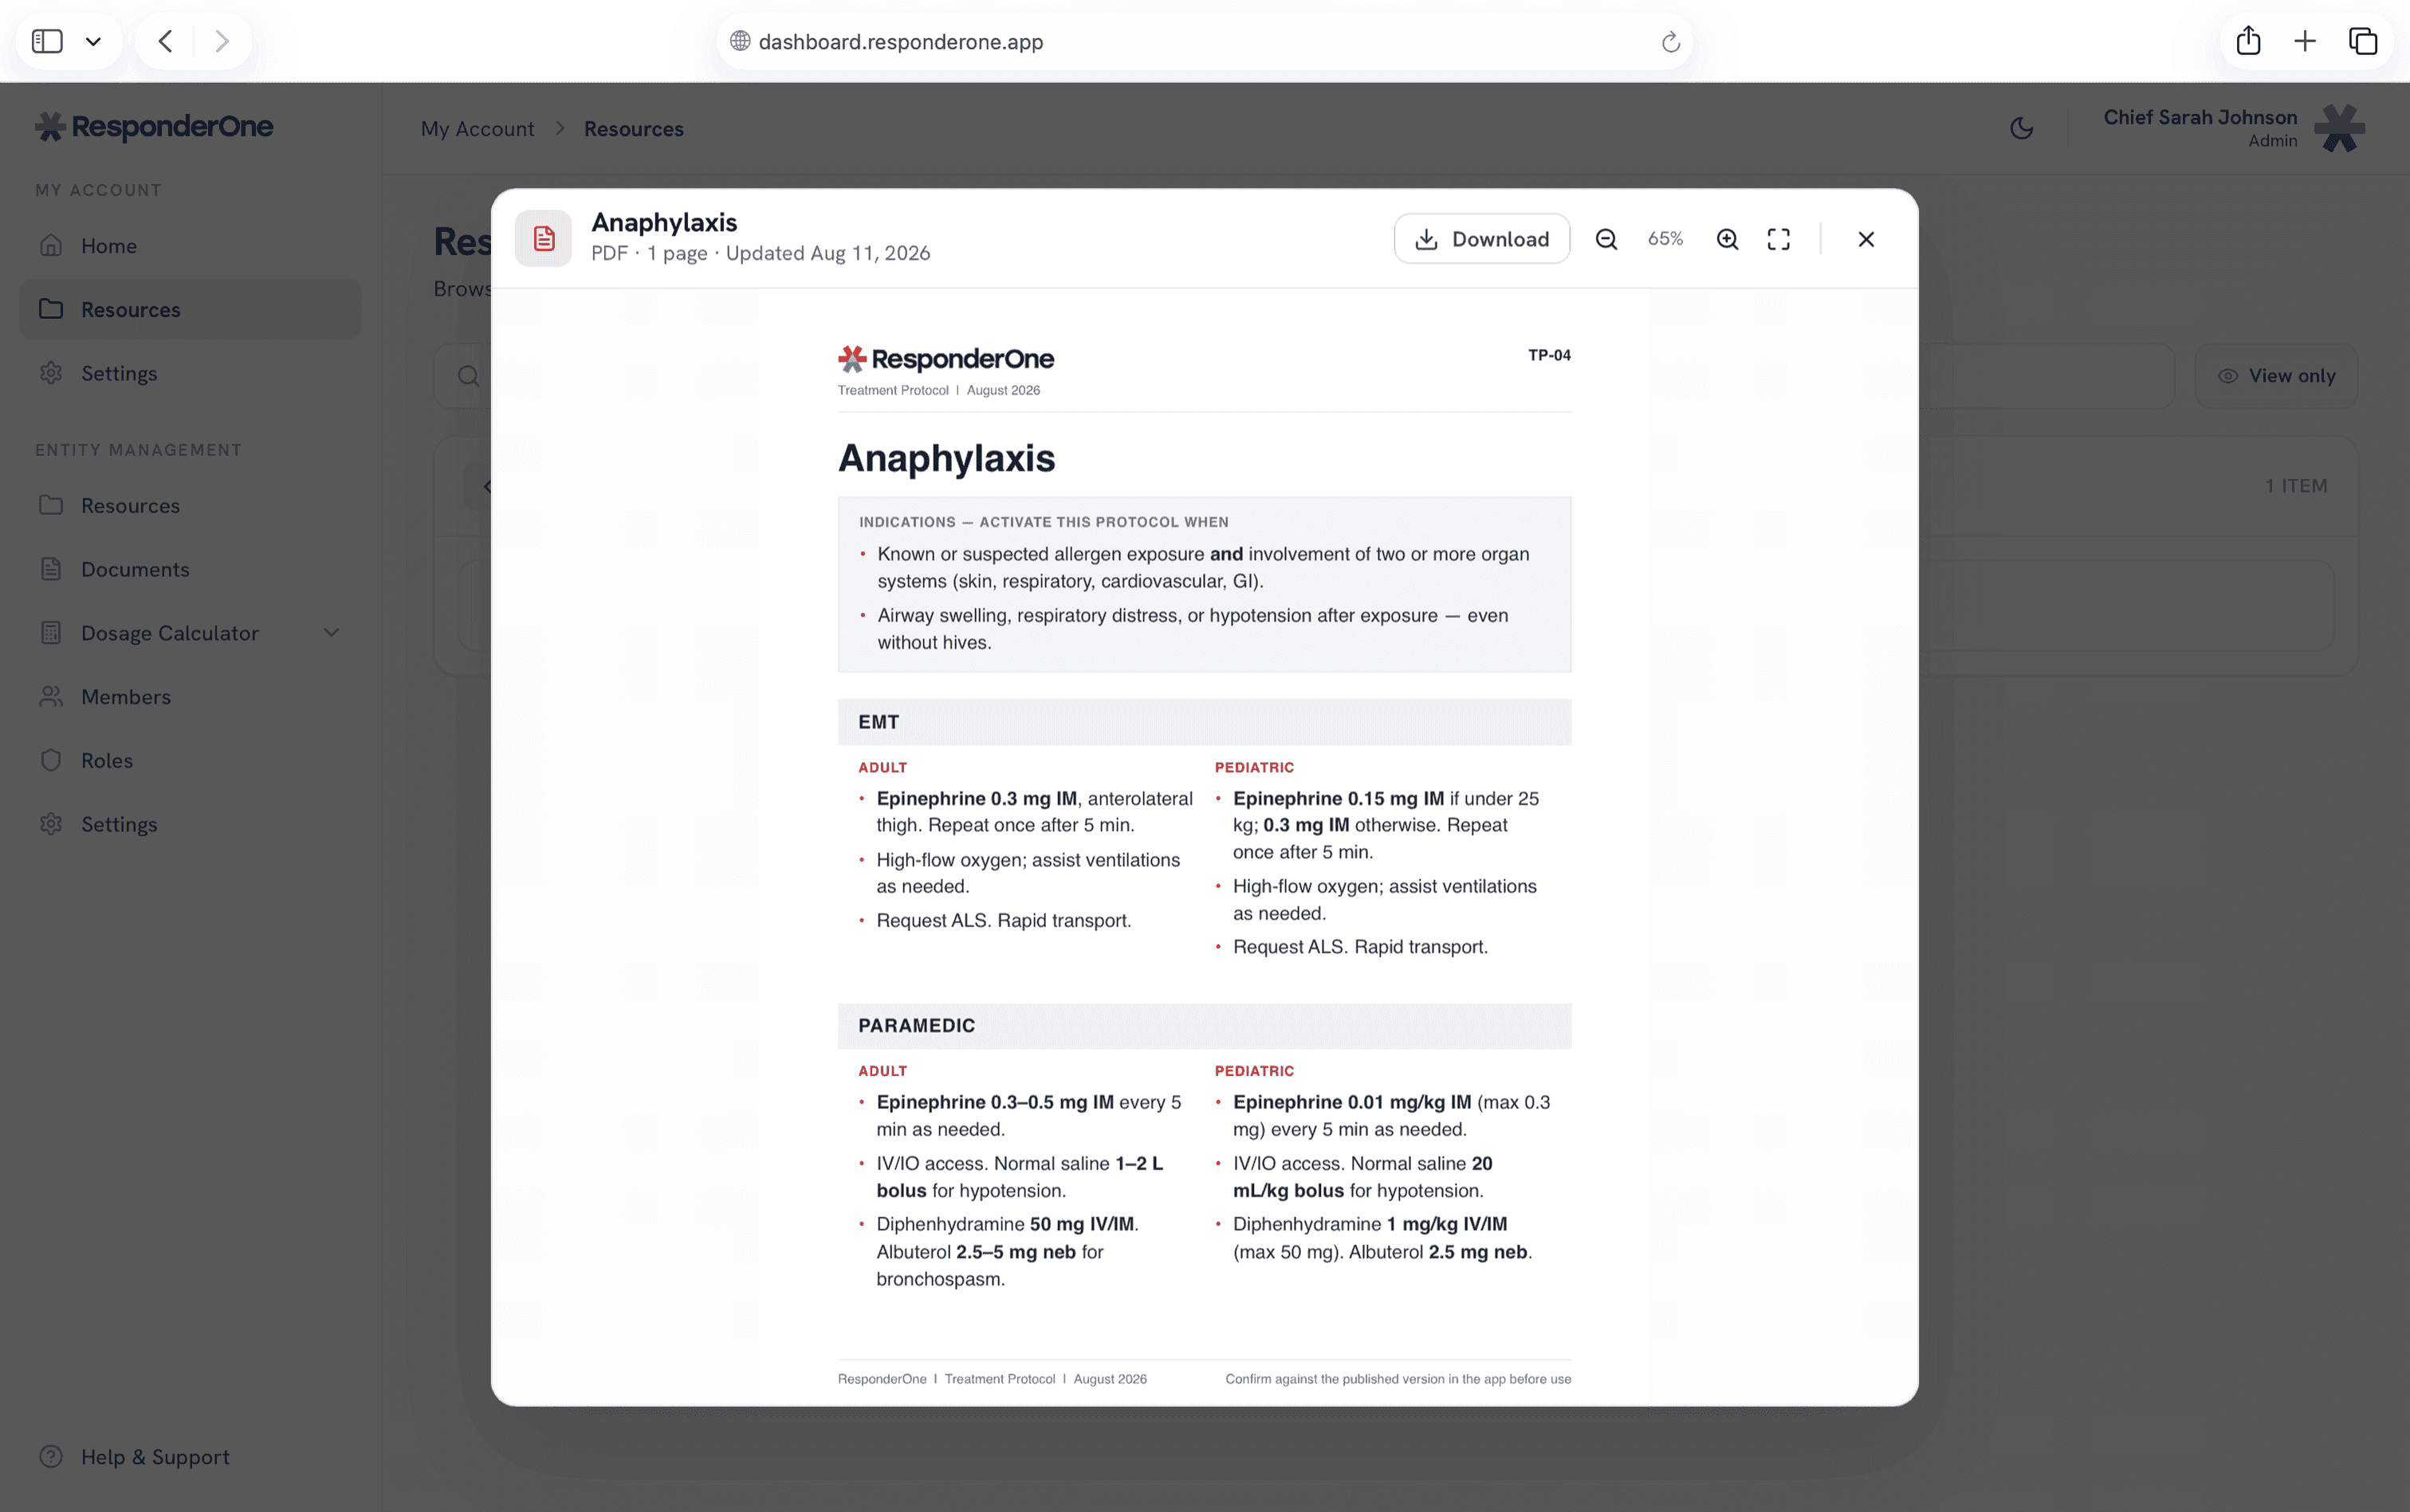The image size is (2410, 1512).
Task: Click the ResponderOne sidebar logo
Action: tap(154, 127)
